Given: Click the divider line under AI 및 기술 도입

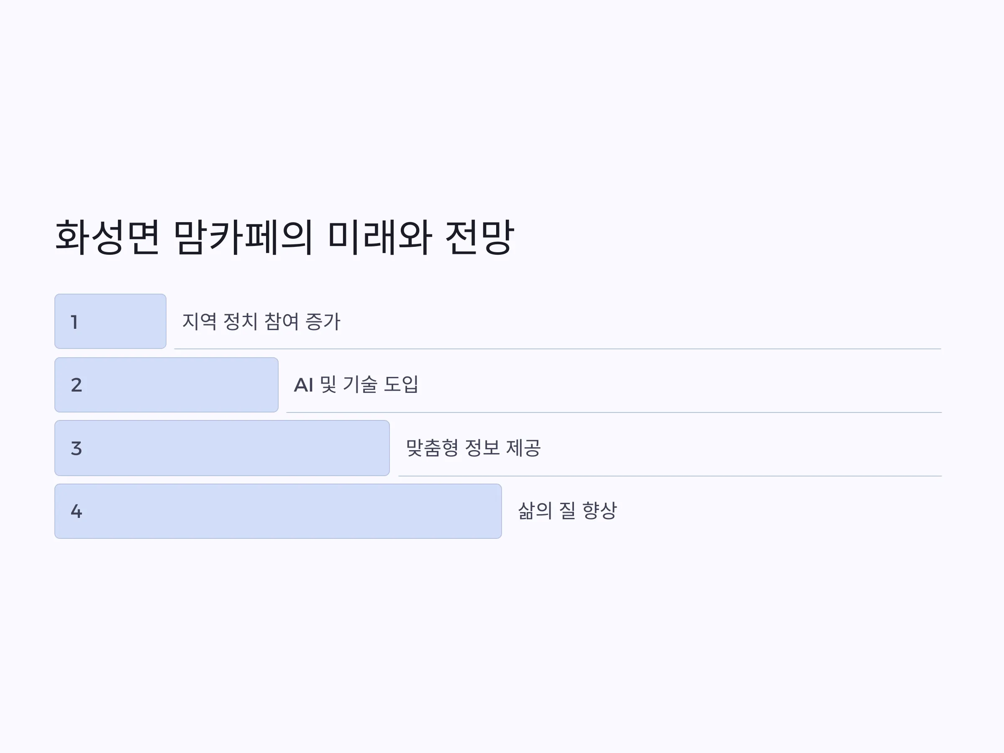Looking at the screenshot, I should coord(614,412).
